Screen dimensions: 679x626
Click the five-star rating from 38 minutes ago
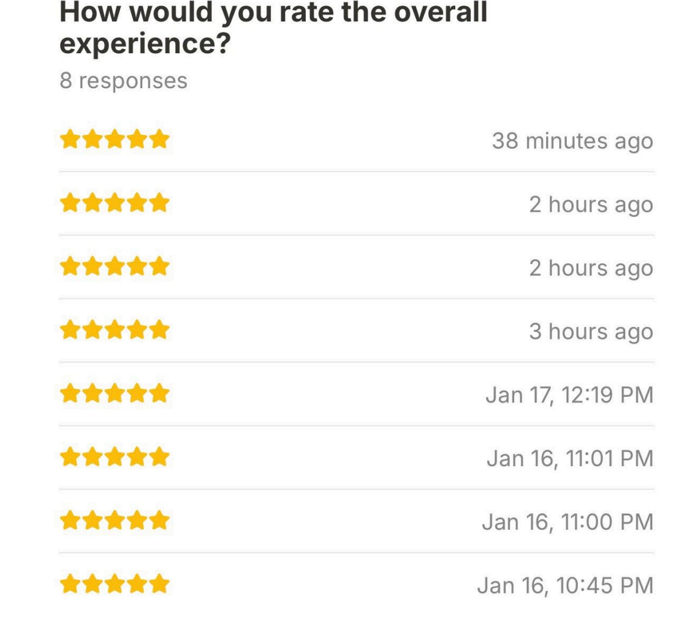click(x=115, y=139)
